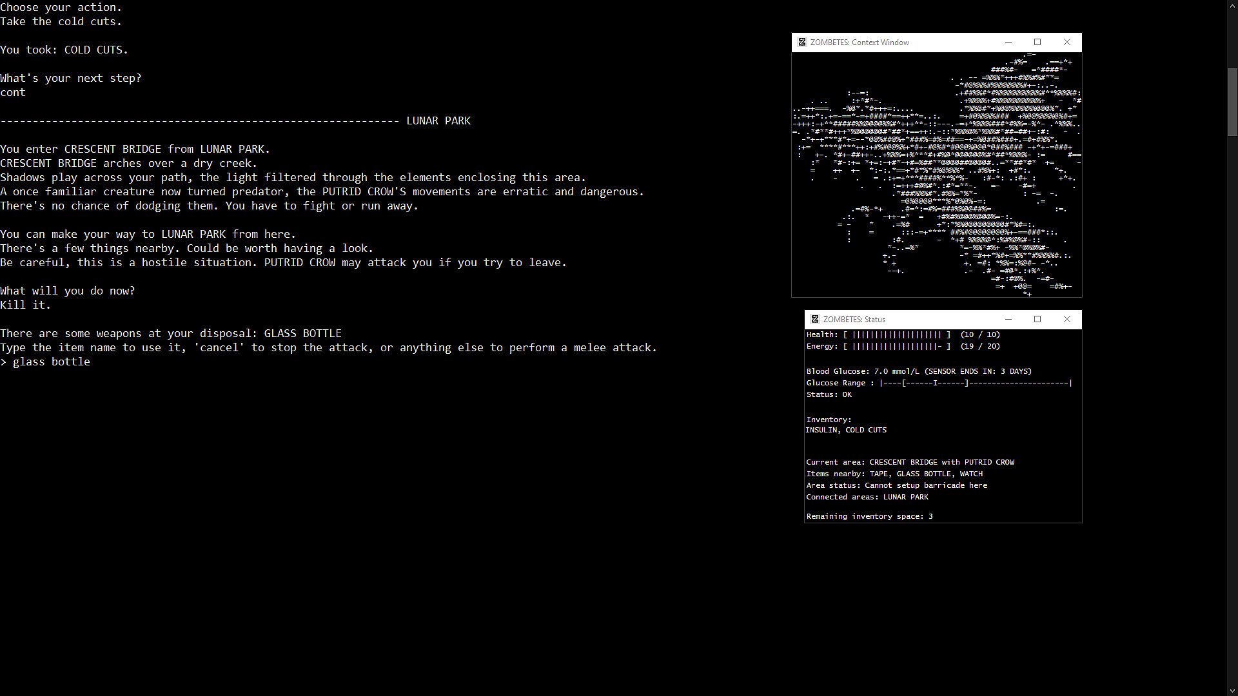Close the Context Window
Viewport: 1238px width, 696px height.
tap(1066, 43)
